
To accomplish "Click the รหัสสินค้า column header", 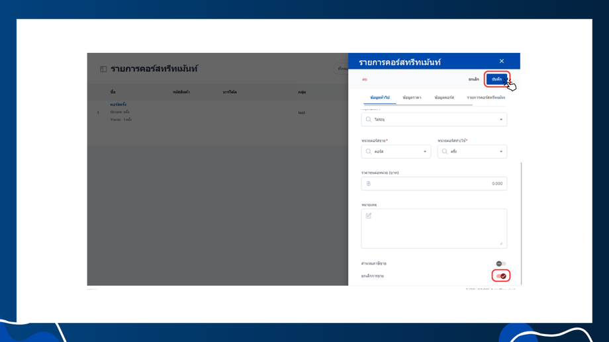I will click(181, 92).
